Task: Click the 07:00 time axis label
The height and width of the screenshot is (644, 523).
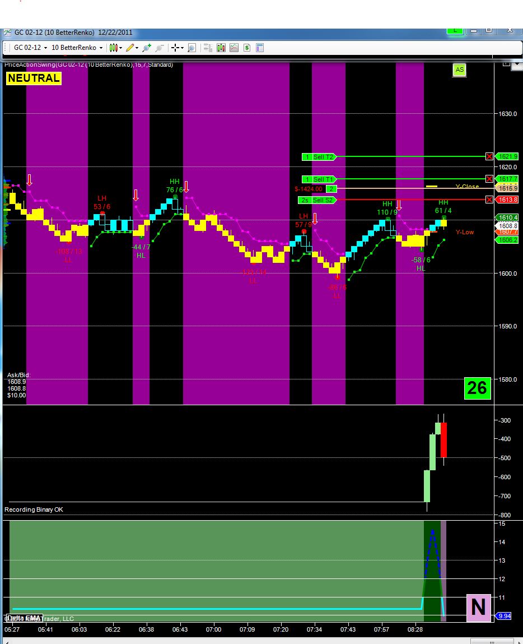Action: click(213, 629)
